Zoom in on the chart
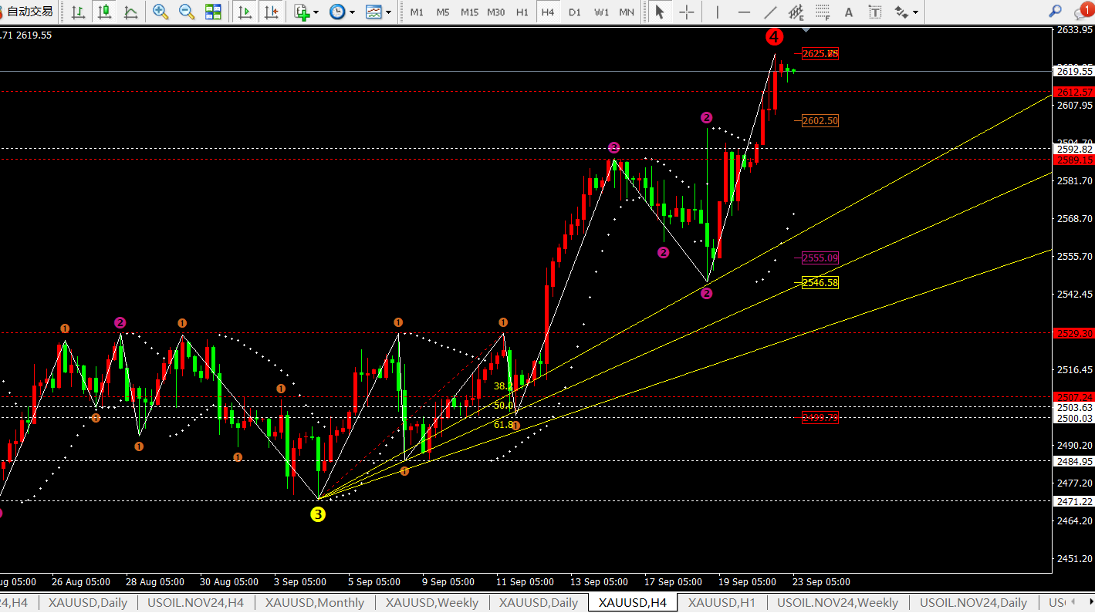1095x613 pixels. pos(161,12)
